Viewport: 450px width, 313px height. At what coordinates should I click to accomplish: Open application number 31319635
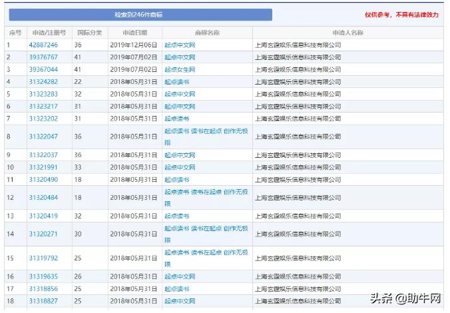click(x=43, y=276)
